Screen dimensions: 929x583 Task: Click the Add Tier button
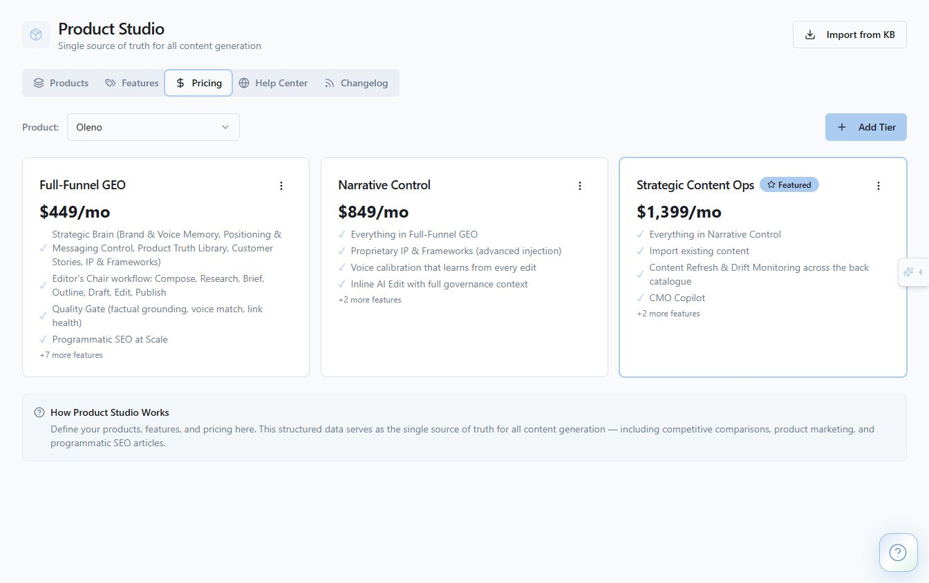[x=866, y=127]
